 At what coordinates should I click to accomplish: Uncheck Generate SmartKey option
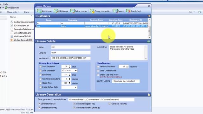(39, 108)
